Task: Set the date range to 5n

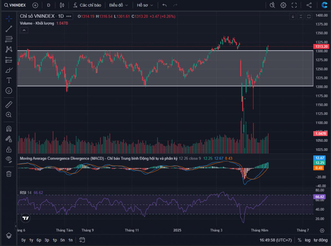Action: pos(62,240)
